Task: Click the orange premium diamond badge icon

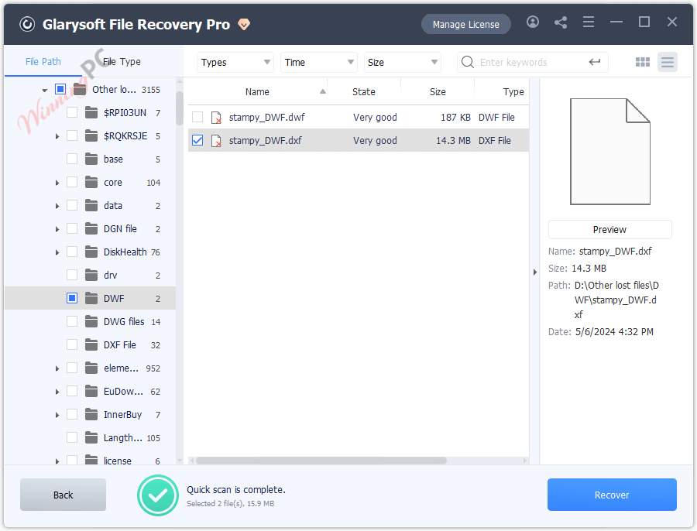Action: [x=244, y=25]
